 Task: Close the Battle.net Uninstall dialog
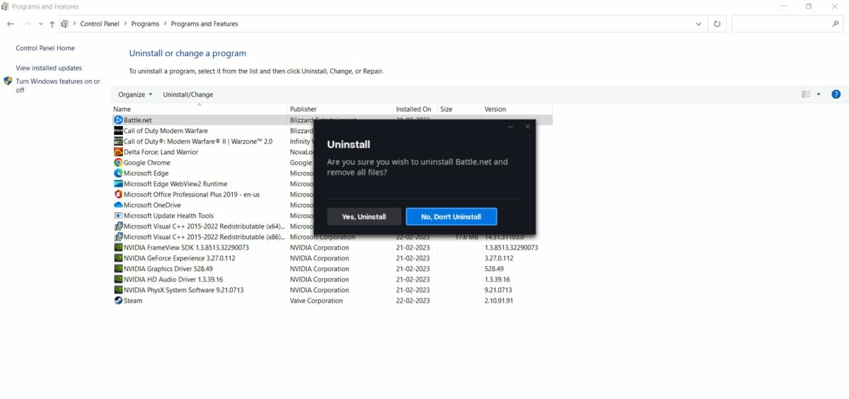click(x=527, y=127)
